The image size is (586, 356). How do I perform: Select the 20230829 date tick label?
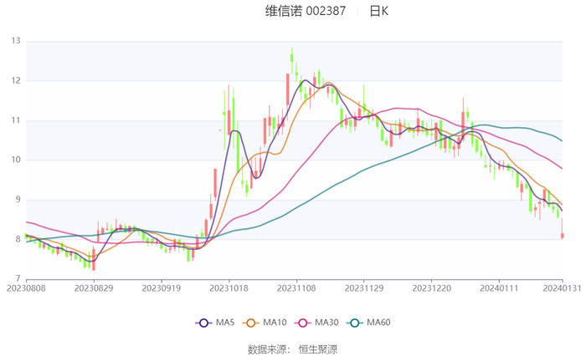pyautogui.click(x=94, y=287)
